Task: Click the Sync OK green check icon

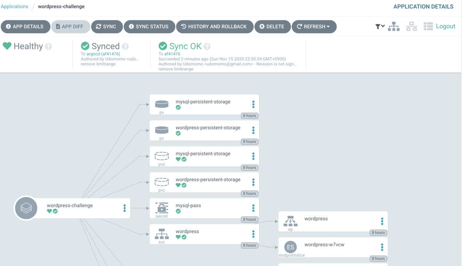Action: tap(163, 46)
